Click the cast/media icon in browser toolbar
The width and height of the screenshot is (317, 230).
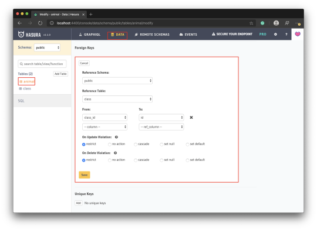pos(287,23)
